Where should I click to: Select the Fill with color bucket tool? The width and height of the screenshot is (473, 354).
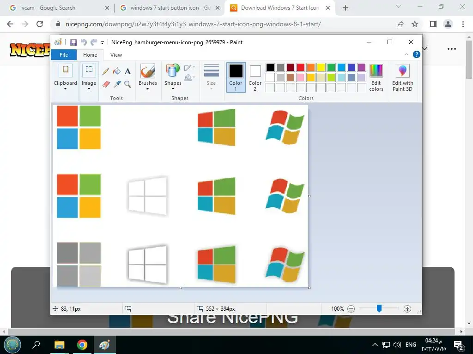117,71
